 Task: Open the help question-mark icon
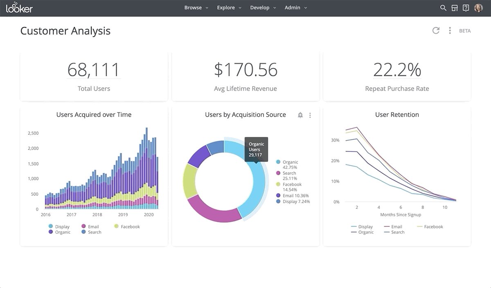tap(466, 7)
